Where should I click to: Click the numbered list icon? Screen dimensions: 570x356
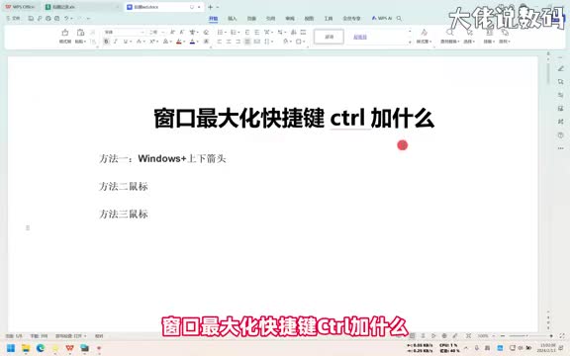pos(234,32)
